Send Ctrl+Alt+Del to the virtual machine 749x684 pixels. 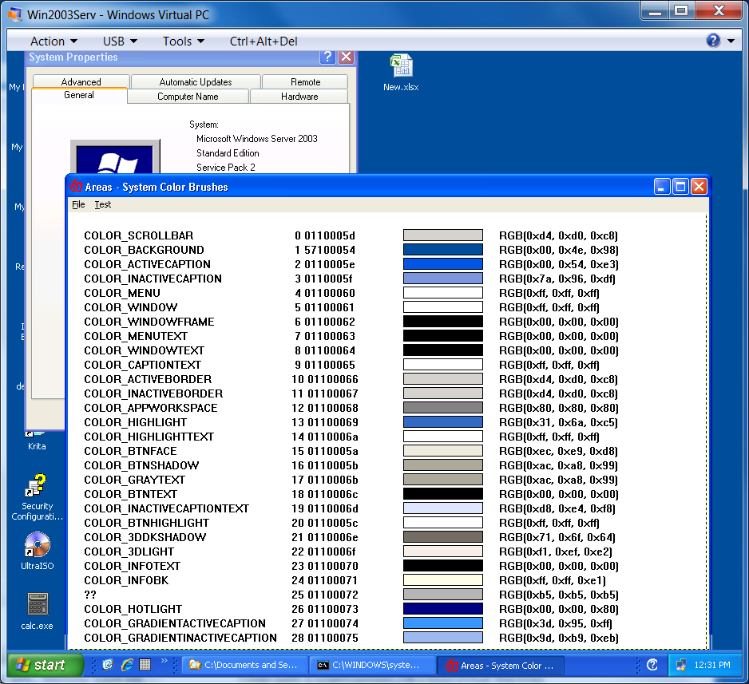264,41
